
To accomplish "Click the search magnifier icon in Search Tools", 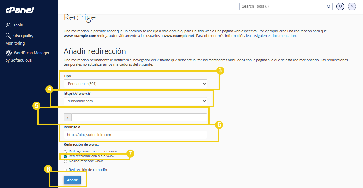I will [x=328, y=6].
